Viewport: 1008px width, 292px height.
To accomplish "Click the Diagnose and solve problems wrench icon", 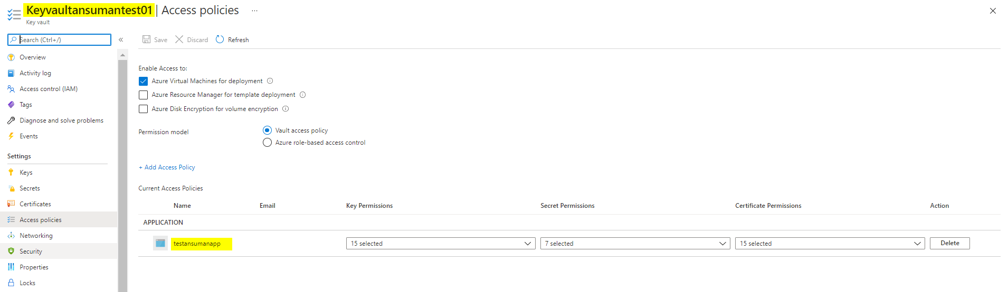I will point(11,120).
